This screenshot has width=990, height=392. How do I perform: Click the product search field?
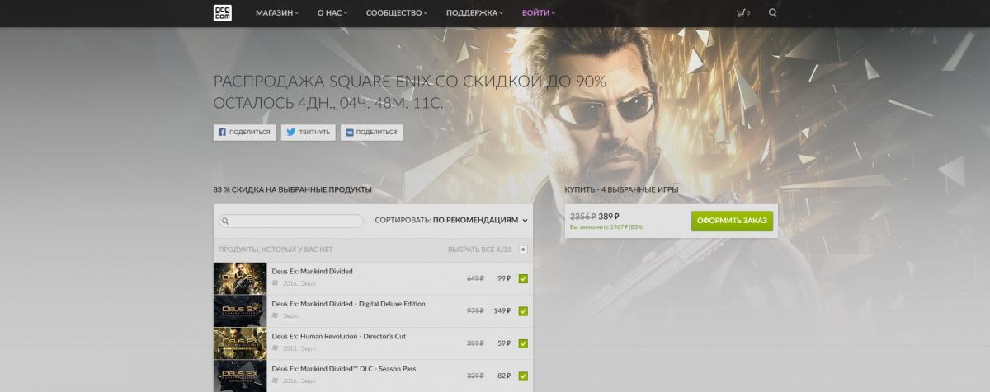(290, 221)
